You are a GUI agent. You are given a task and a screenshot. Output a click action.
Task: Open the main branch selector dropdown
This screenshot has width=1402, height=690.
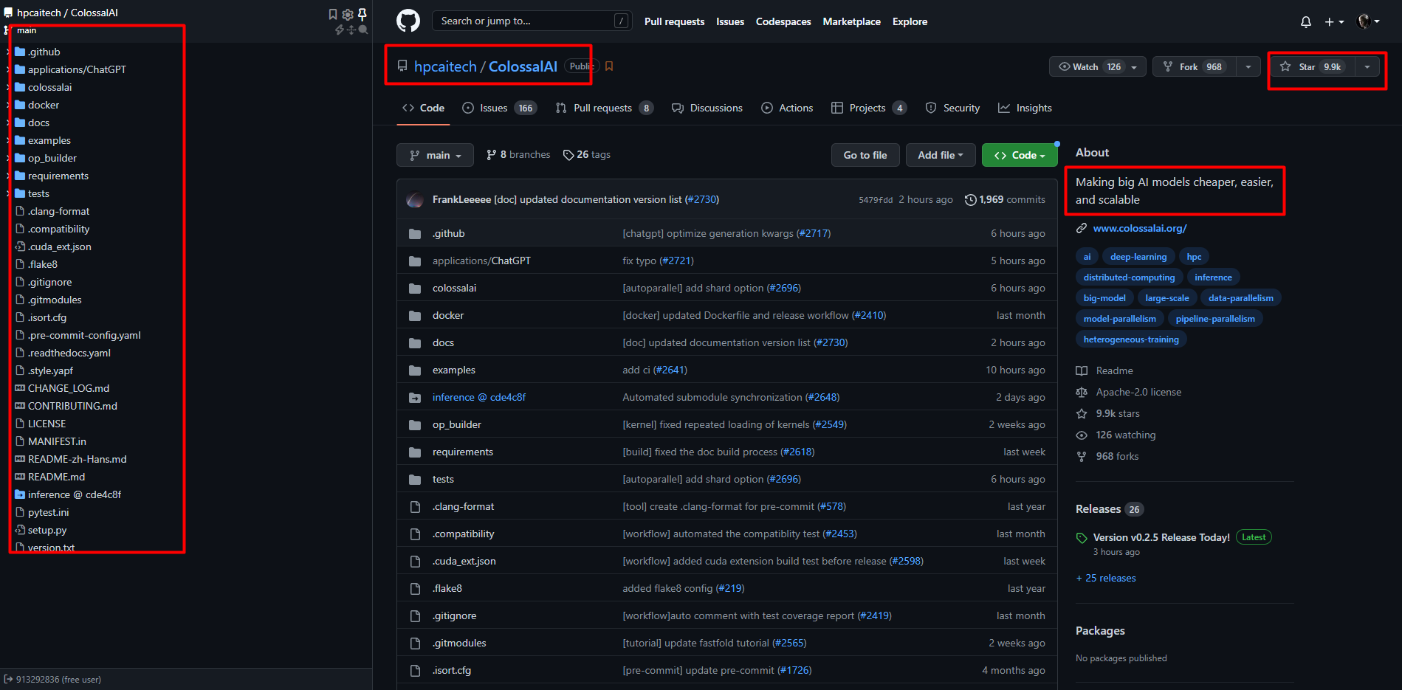(435, 155)
